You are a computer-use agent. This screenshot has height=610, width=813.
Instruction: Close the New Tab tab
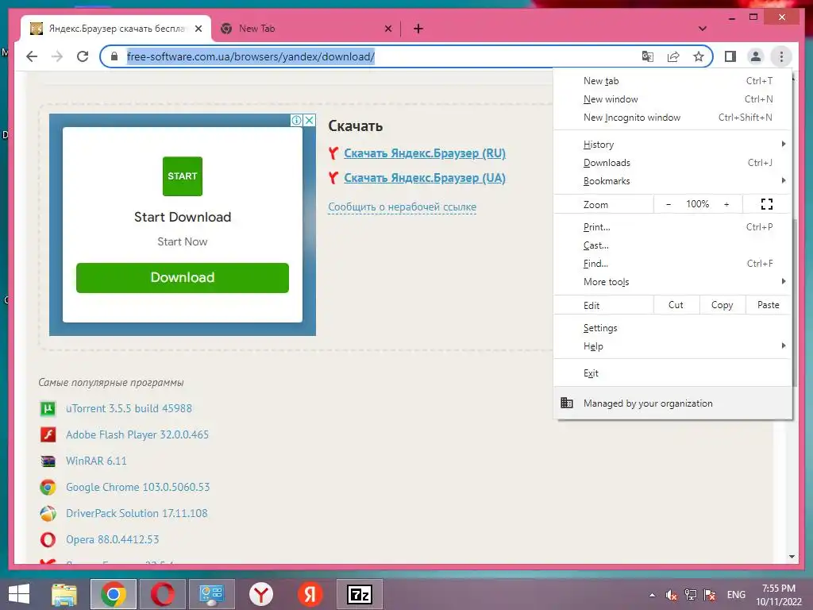387,29
